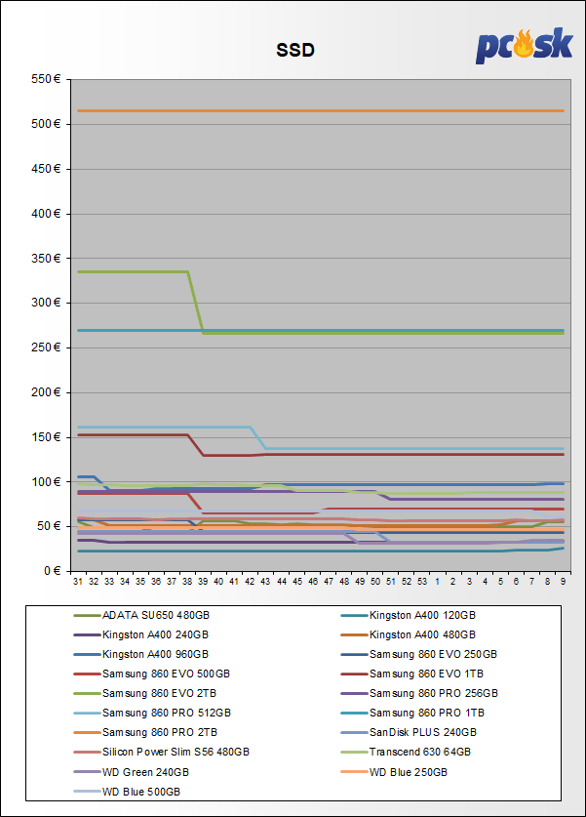Select Samsung 860 PRO 512GB legend entry
This screenshot has height=817, width=586.
click(152, 713)
